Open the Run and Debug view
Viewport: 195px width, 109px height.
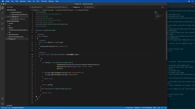(2, 24)
